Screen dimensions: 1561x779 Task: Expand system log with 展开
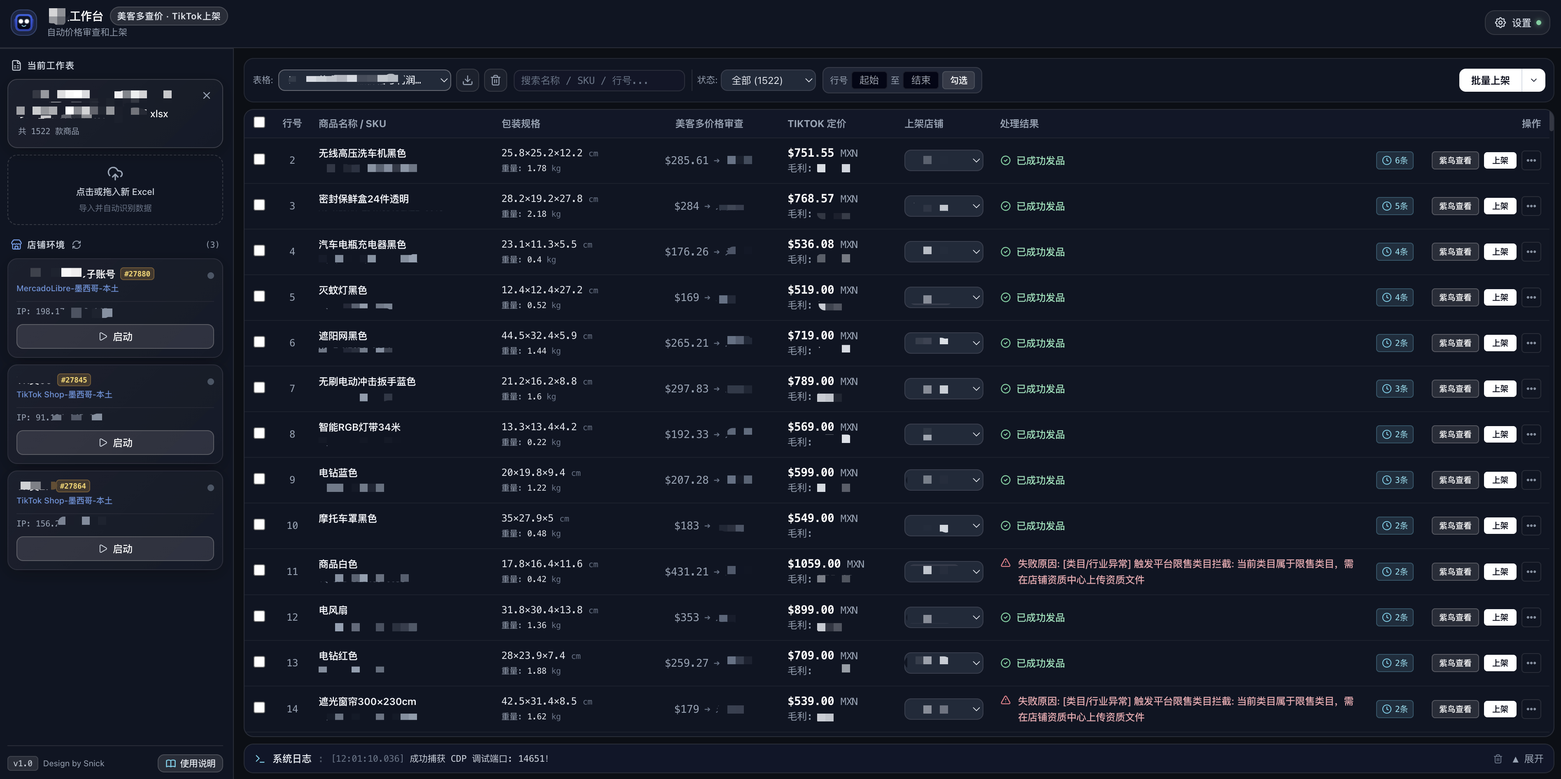pos(1528,758)
